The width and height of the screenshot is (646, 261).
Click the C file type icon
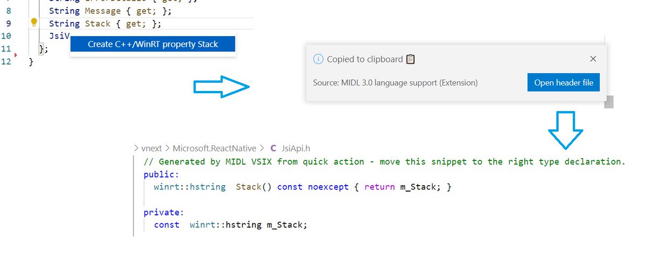coord(273,148)
